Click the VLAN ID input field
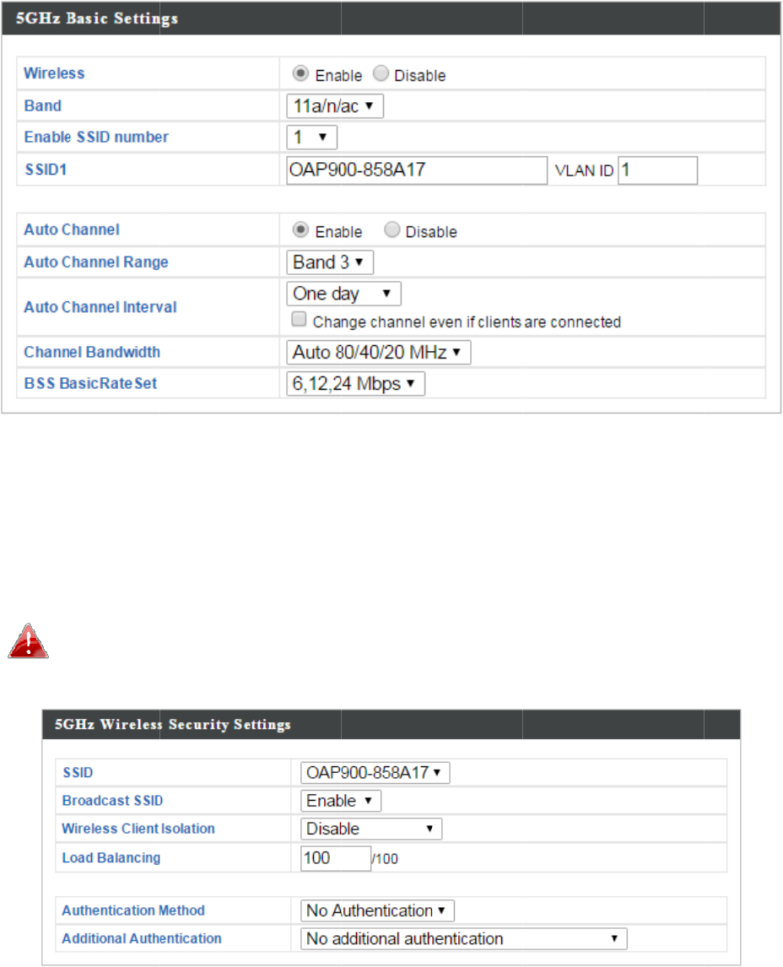This screenshot has height=967, width=783. [x=657, y=170]
